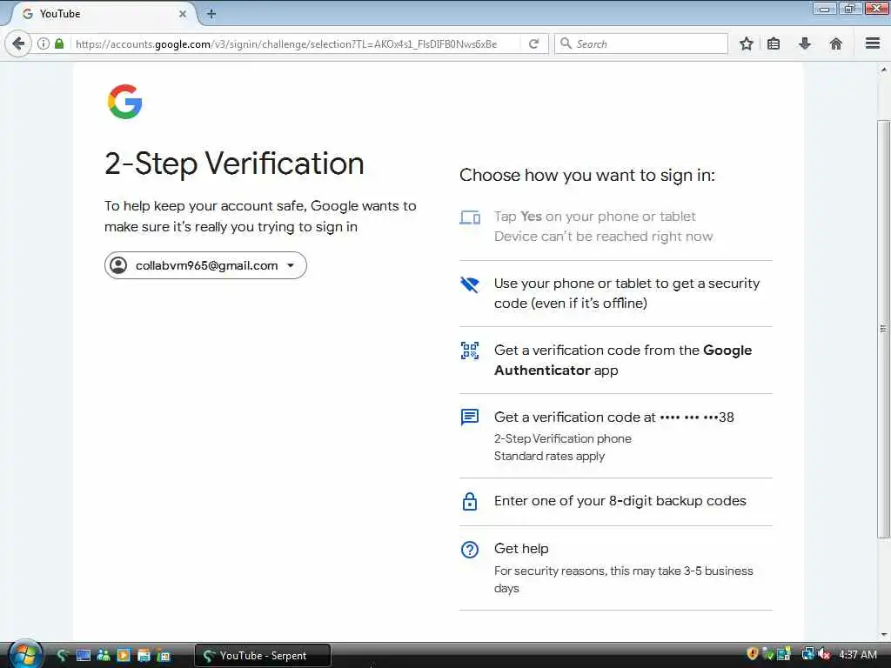This screenshot has height=668, width=891.
Task: Click the account avatar icon in chip
Action: click(x=118, y=265)
